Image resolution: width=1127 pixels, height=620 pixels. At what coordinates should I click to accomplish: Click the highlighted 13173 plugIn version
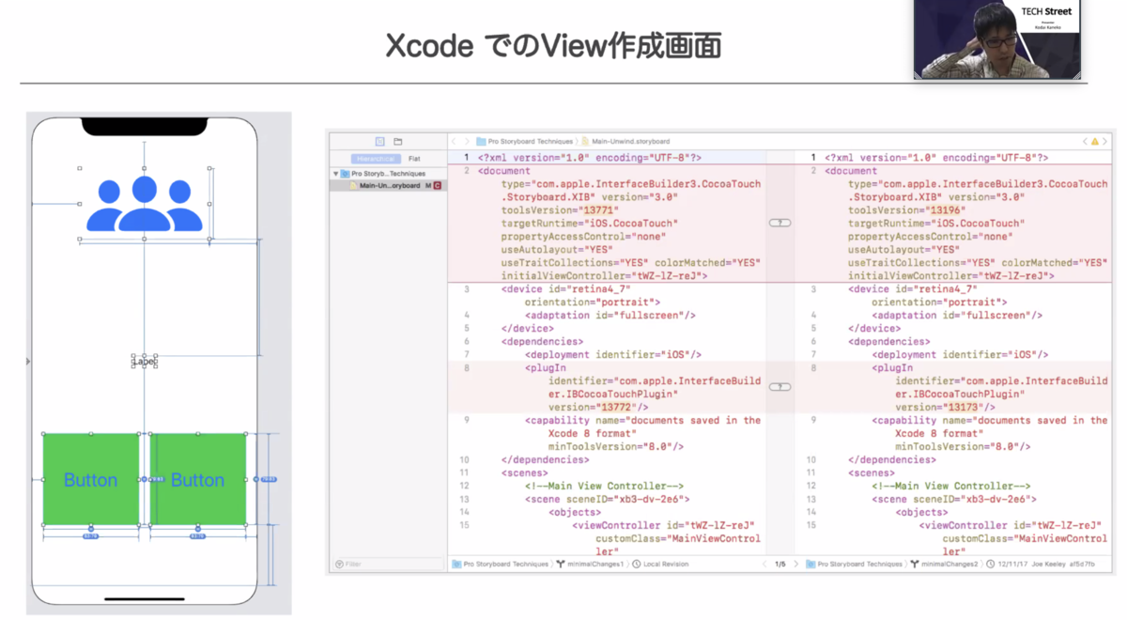[x=964, y=408]
